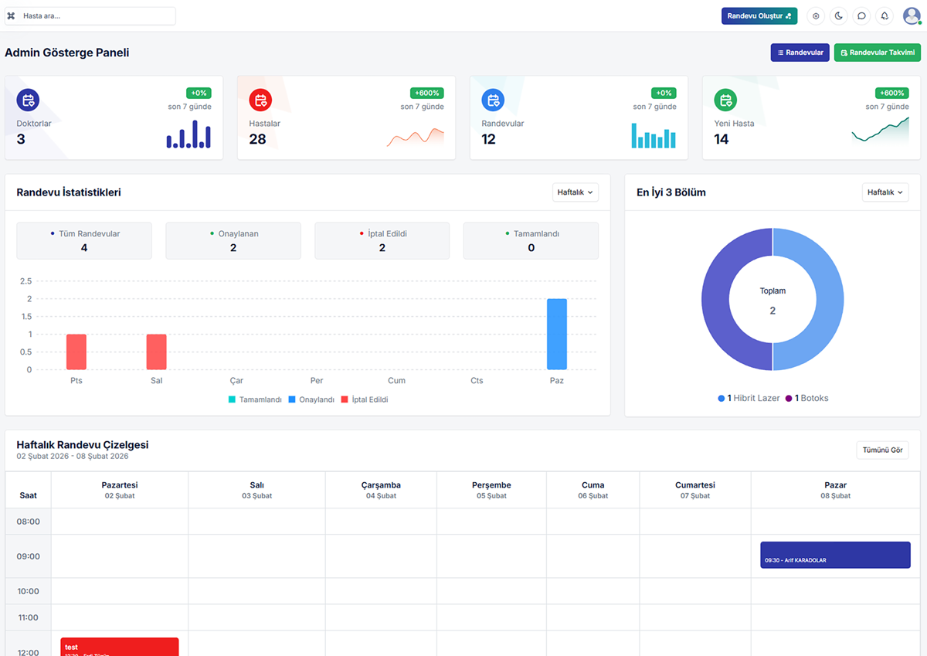Click the command icon beside patient search
Image resolution: width=927 pixels, height=656 pixels.
click(12, 15)
